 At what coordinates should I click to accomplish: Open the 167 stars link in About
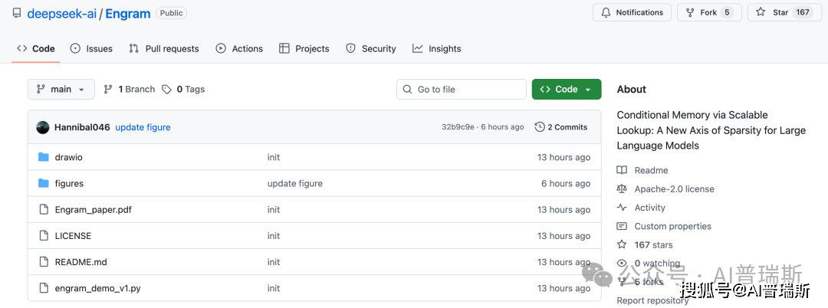coord(654,244)
